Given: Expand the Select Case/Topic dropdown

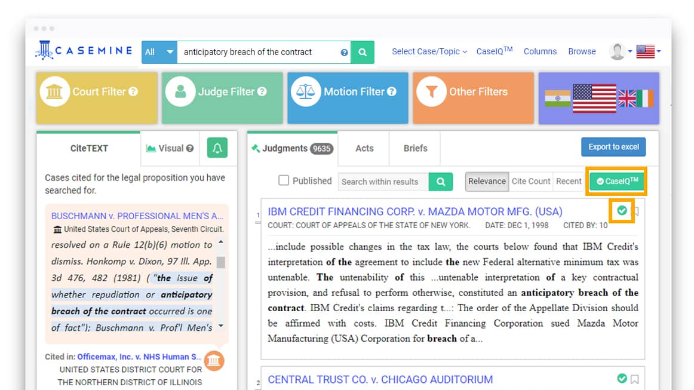Looking at the screenshot, I should point(429,52).
